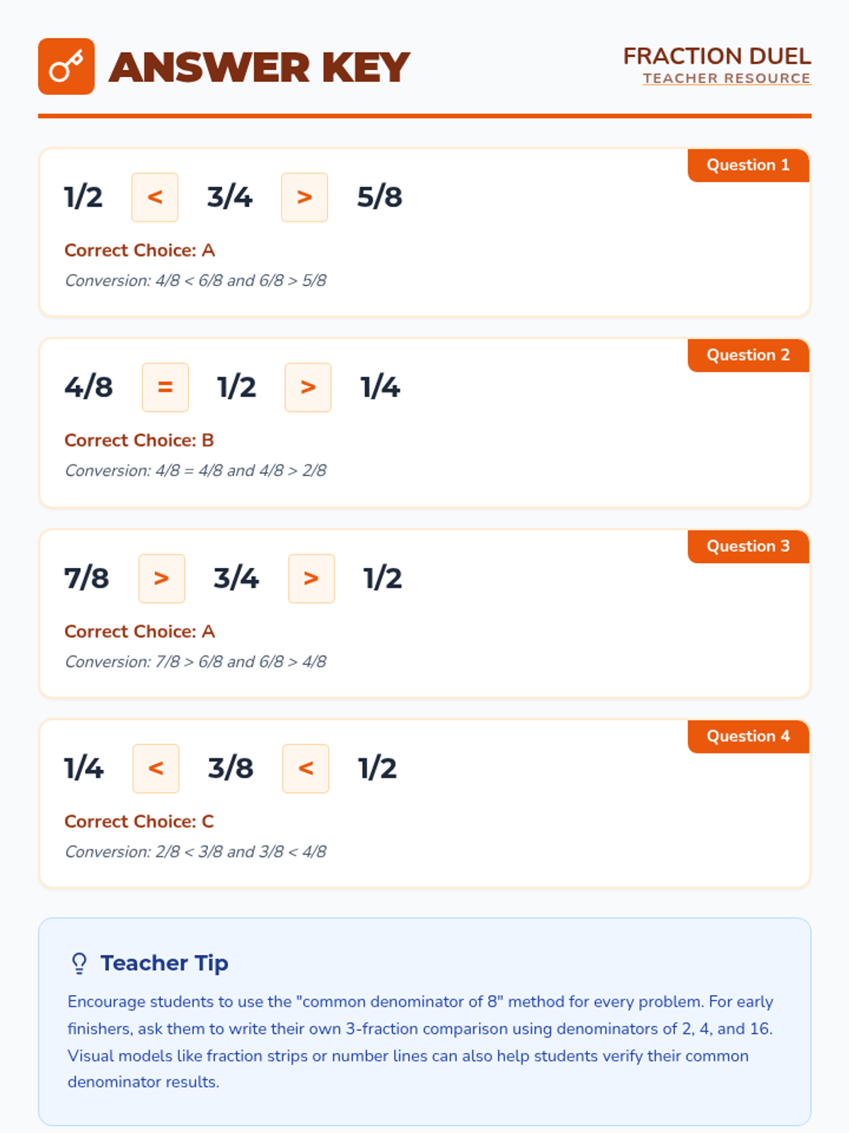Click the less-than symbol after 1/4 in Question 4
This screenshot has height=1133, width=849.
156,768
